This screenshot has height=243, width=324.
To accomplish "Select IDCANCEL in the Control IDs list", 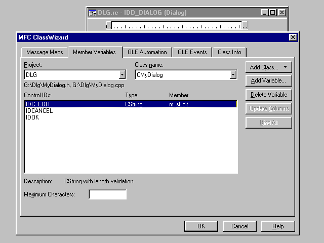I will [39, 110].
